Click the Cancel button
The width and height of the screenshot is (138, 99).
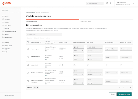[113, 94]
